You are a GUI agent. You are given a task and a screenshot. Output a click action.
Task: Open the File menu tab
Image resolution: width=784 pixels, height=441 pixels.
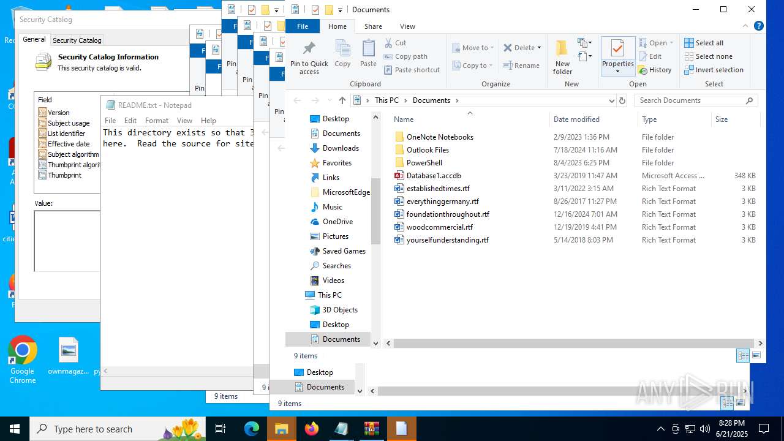(303, 26)
